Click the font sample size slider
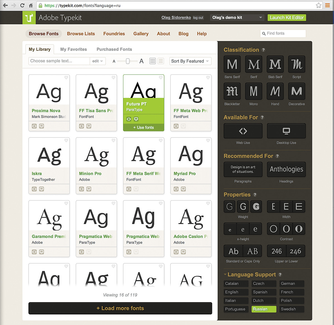 point(128,61)
